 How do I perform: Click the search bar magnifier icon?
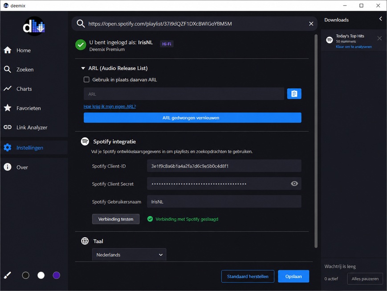[81, 24]
